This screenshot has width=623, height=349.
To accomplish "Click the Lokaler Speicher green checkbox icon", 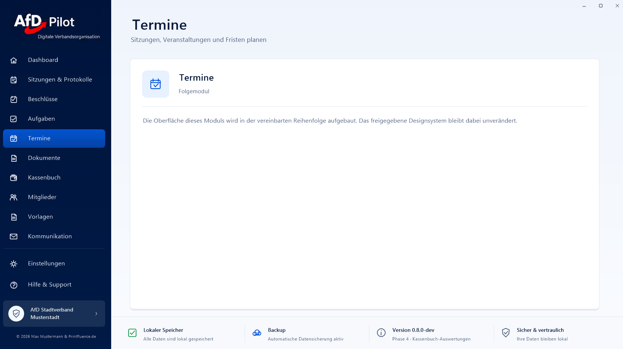I will point(132,333).
